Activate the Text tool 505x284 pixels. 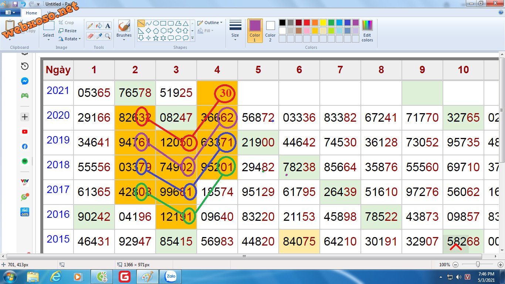coord(108,26)
